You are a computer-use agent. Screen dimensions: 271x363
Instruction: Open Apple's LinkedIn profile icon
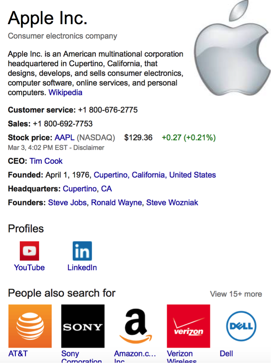tap(82, 251)
